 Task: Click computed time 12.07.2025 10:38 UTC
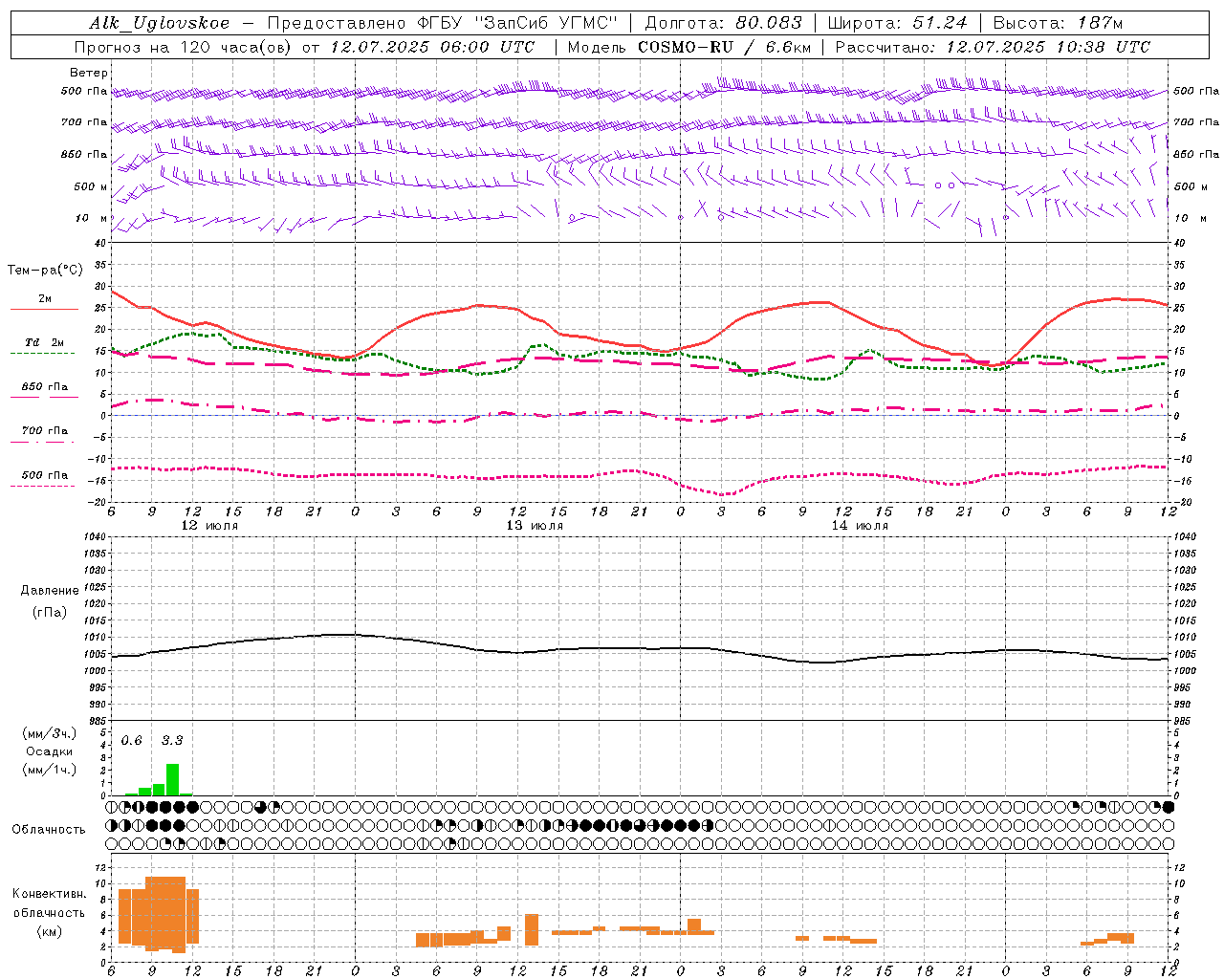(x=1048, y=47)
